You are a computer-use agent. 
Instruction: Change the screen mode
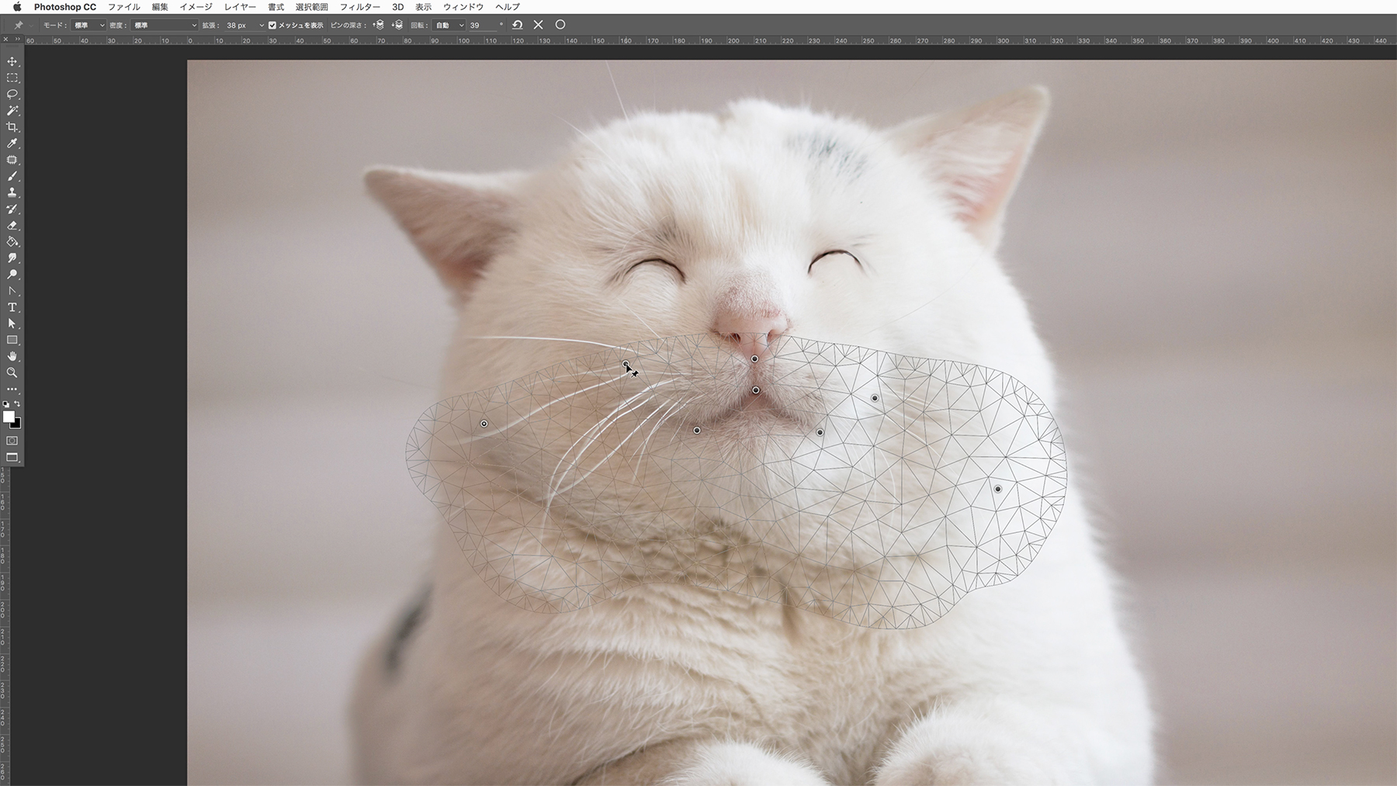12,457
